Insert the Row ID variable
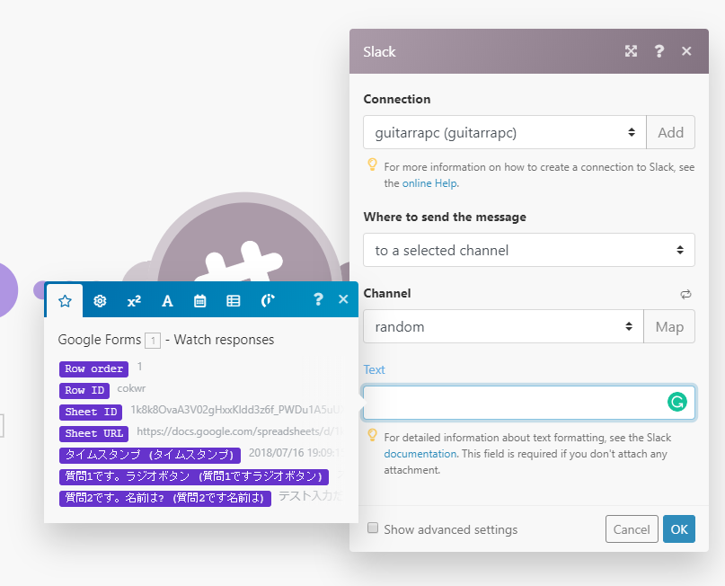 (84, 390)
